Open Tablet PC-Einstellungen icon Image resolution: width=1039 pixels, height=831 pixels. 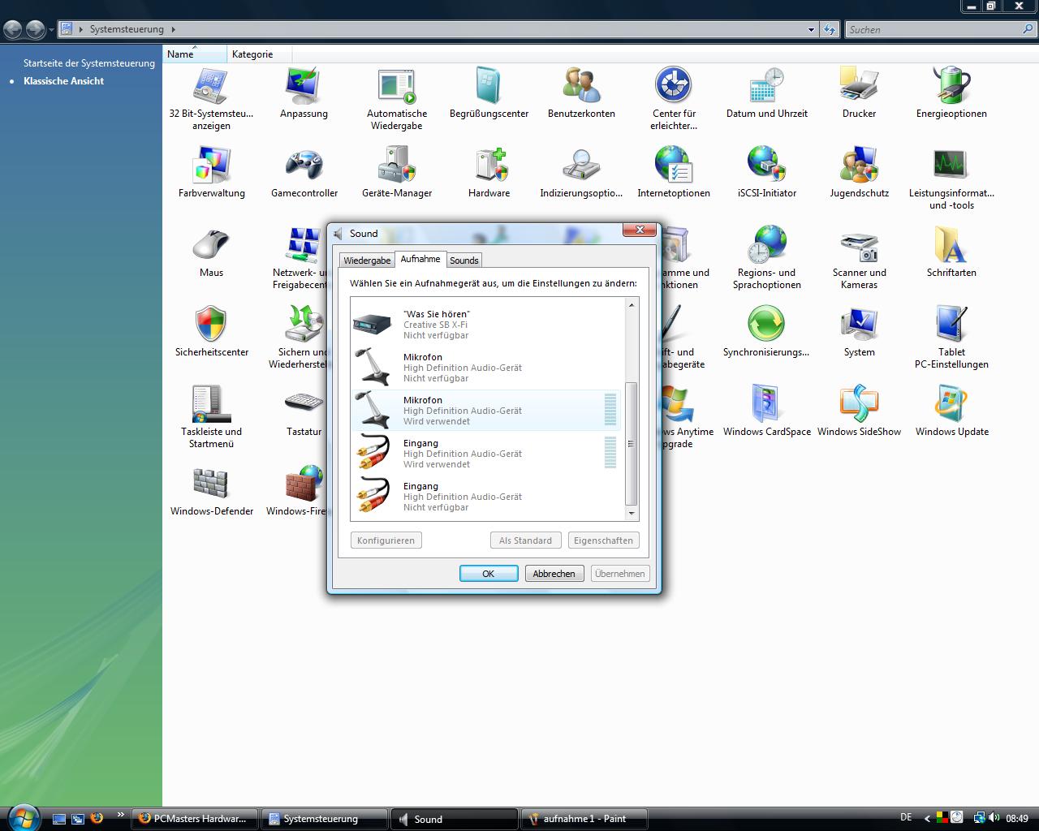(x=951, y=337)
